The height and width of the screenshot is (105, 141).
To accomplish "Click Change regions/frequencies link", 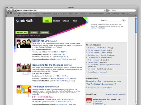I will point(116,94).
